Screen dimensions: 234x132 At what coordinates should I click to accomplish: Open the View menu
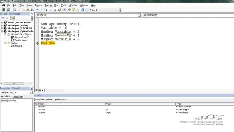pyautogui.click(x=22, y=5)
